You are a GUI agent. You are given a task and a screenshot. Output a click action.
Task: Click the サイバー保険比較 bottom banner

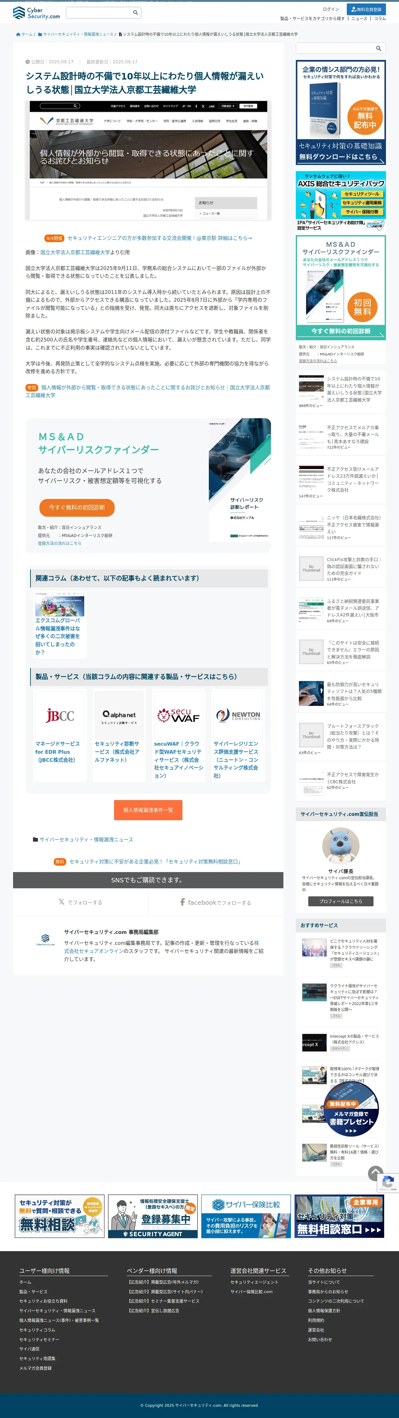click(246, 1217)
